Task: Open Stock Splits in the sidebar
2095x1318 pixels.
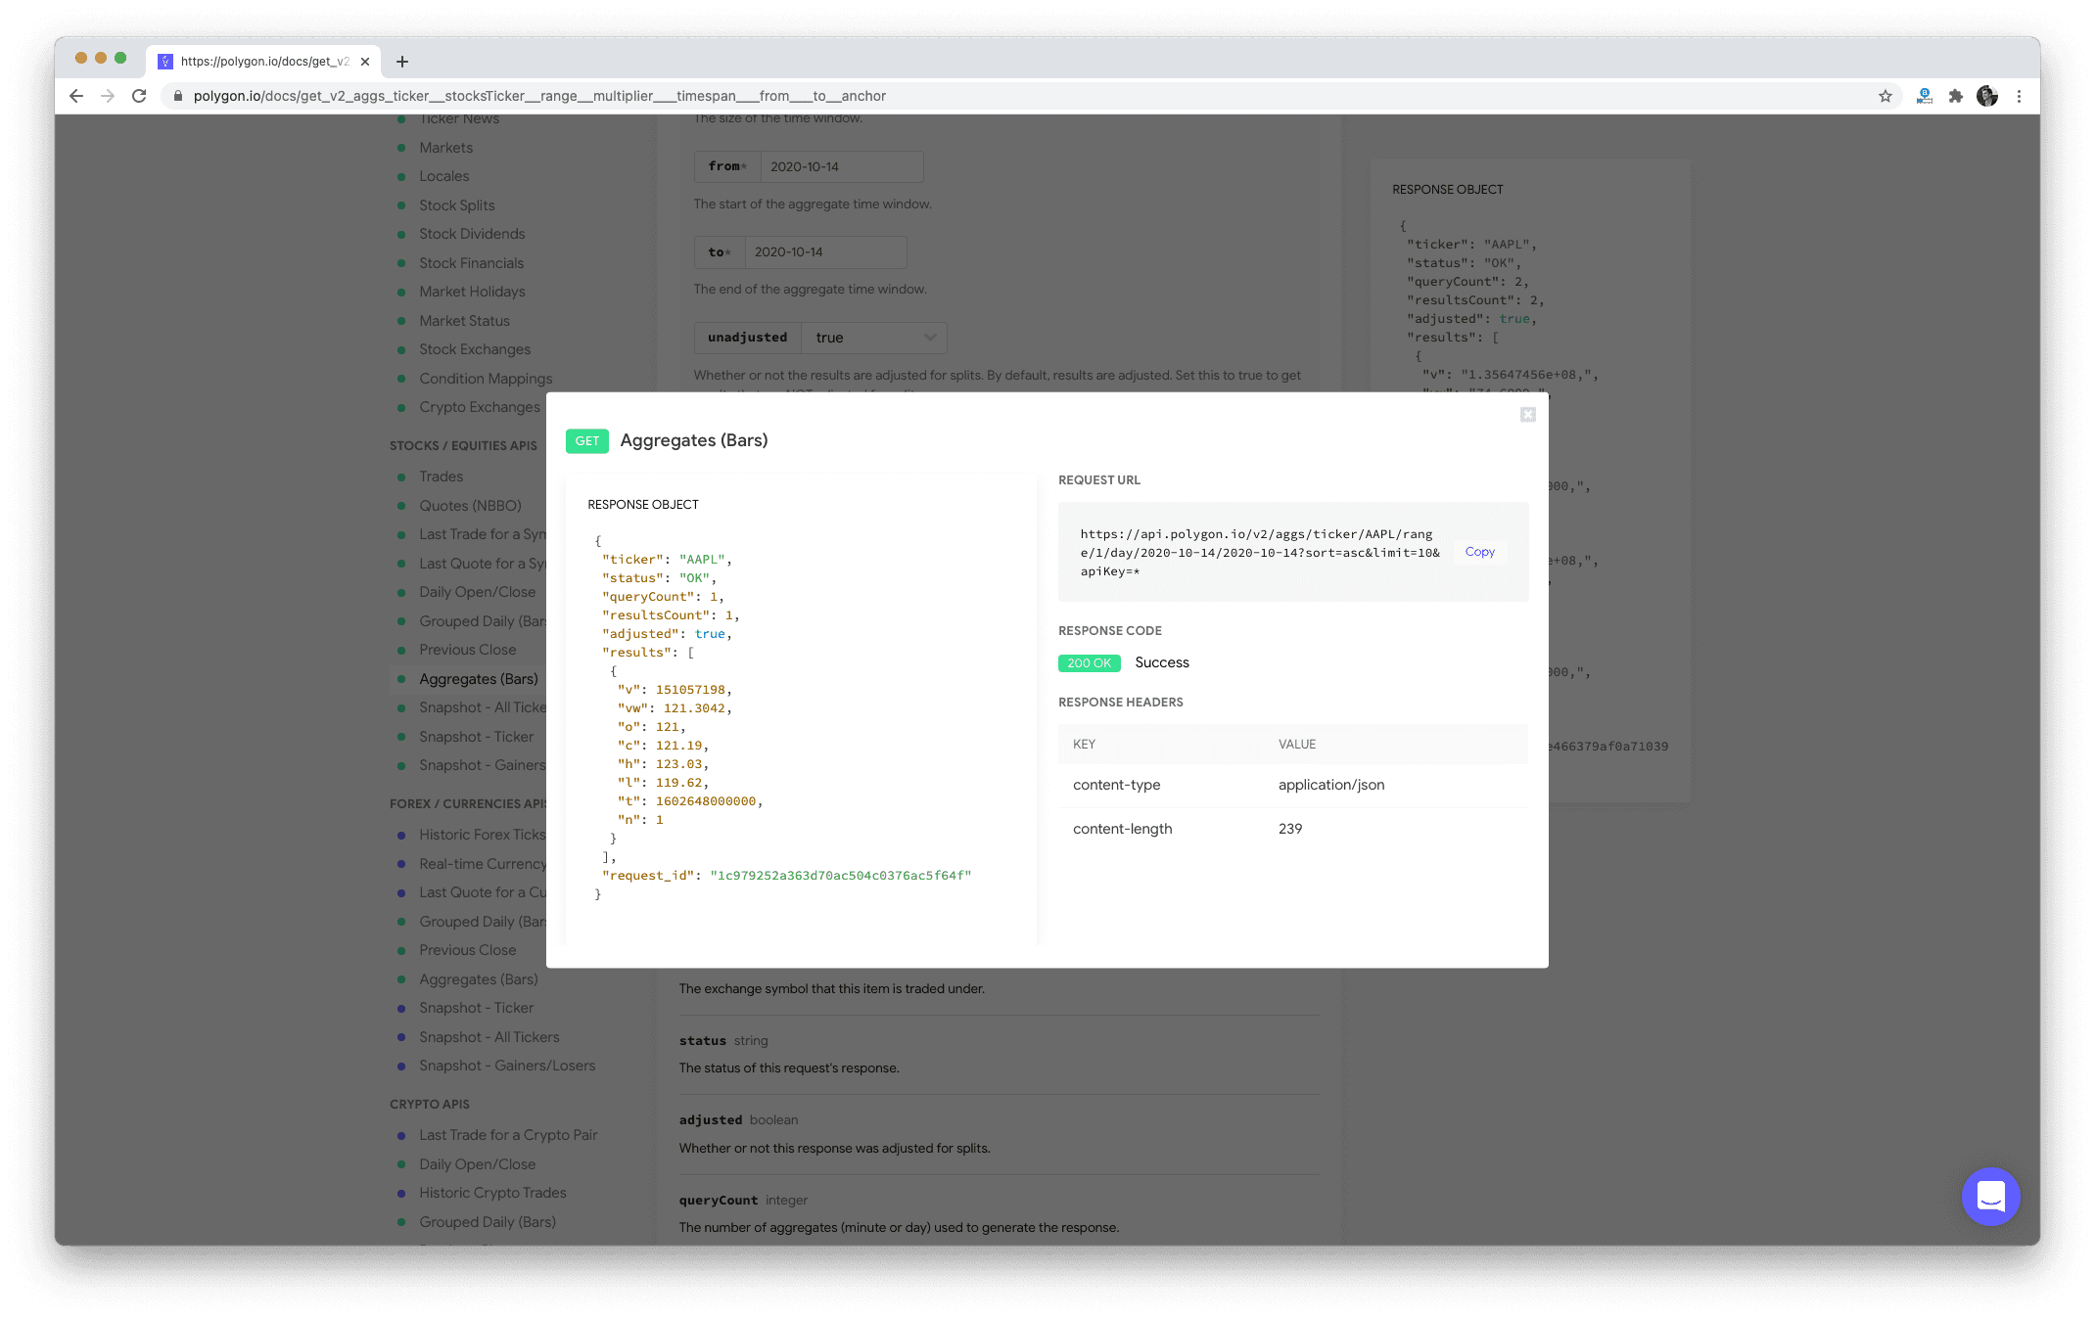Action: [x=456, y=205]
